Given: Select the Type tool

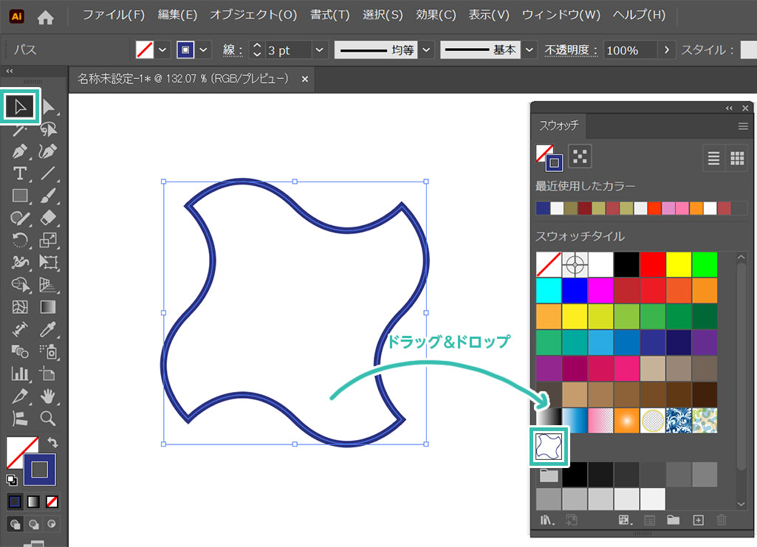Looking at the screenshot, I should point(20,173).
